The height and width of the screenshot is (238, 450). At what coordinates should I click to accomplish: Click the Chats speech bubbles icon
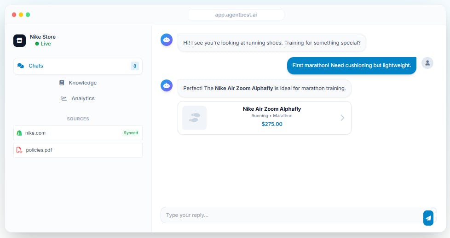(21, 66)
